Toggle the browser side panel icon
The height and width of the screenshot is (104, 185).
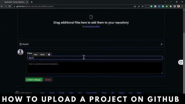[175, 6]
